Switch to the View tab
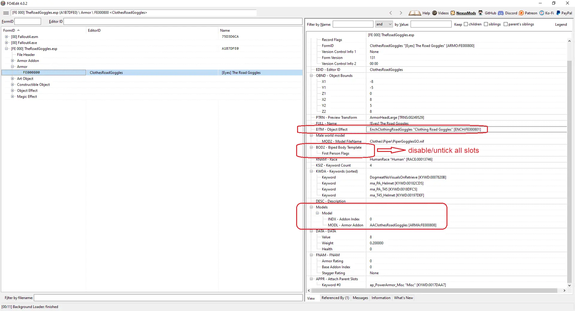The width and height of the screenshot is (575, 311). point(311,298)
